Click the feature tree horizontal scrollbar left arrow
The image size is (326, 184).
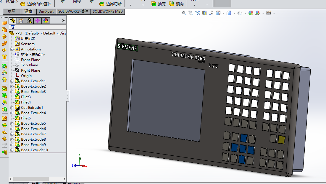pos(11,179)
